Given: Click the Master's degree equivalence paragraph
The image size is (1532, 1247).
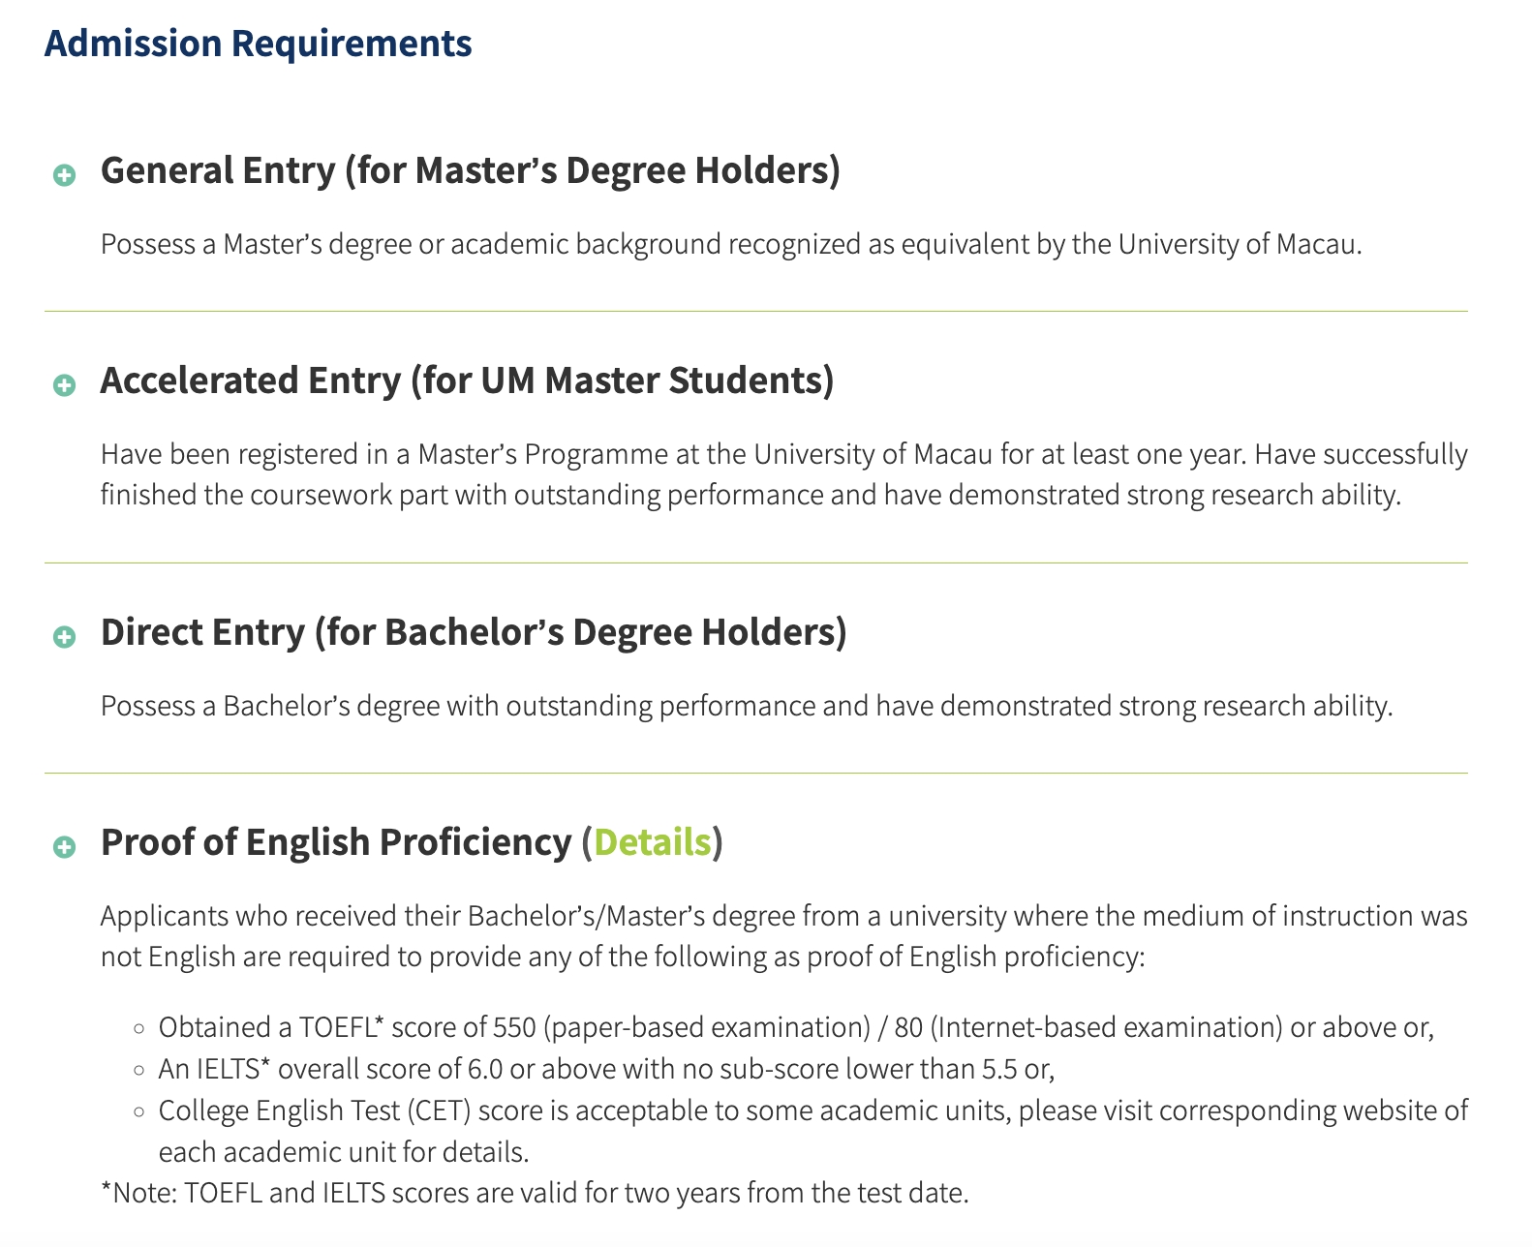Looking at the screenshot, I should pyautogui.click(x=731, y=244).
